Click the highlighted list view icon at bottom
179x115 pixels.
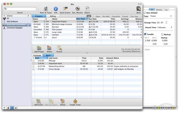point(12,108)
